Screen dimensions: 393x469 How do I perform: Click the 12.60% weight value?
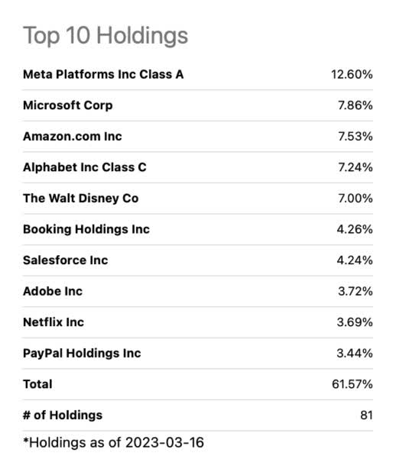click(352, 75)
